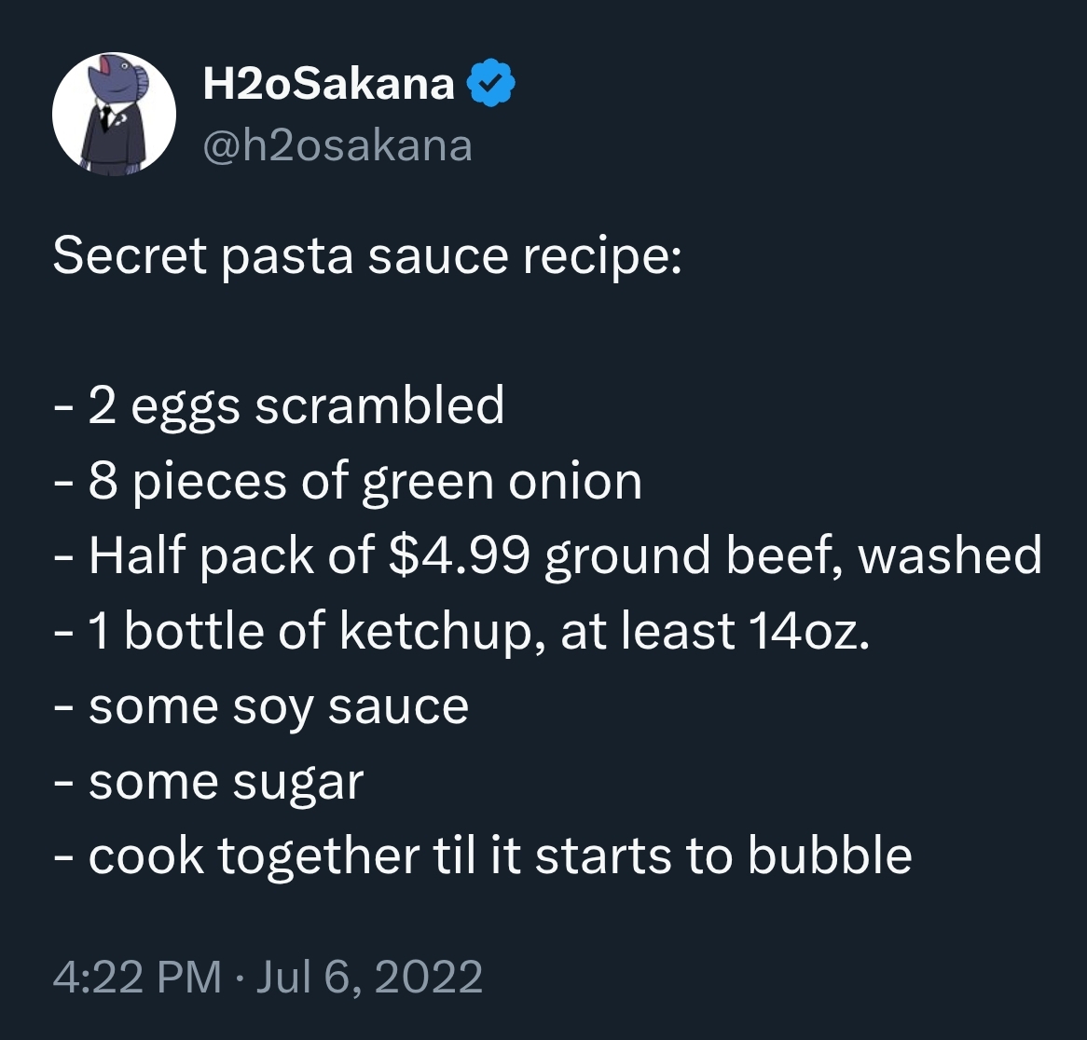
Task: Click "cook together" in the final step
Action: tap(254, 857)
